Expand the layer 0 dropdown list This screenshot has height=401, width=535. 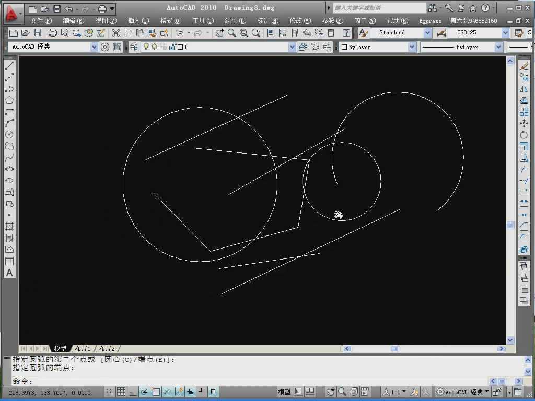pyautogui.click(x=292, y=47)
